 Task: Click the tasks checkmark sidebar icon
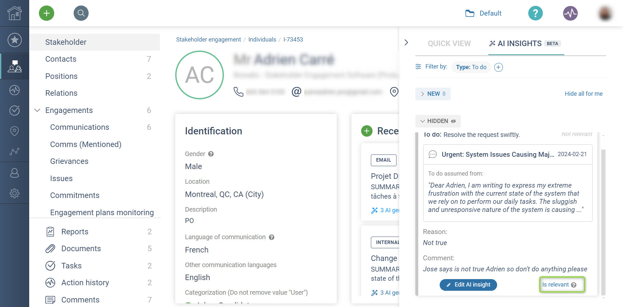pyautogui.click(x=15, y=110)
